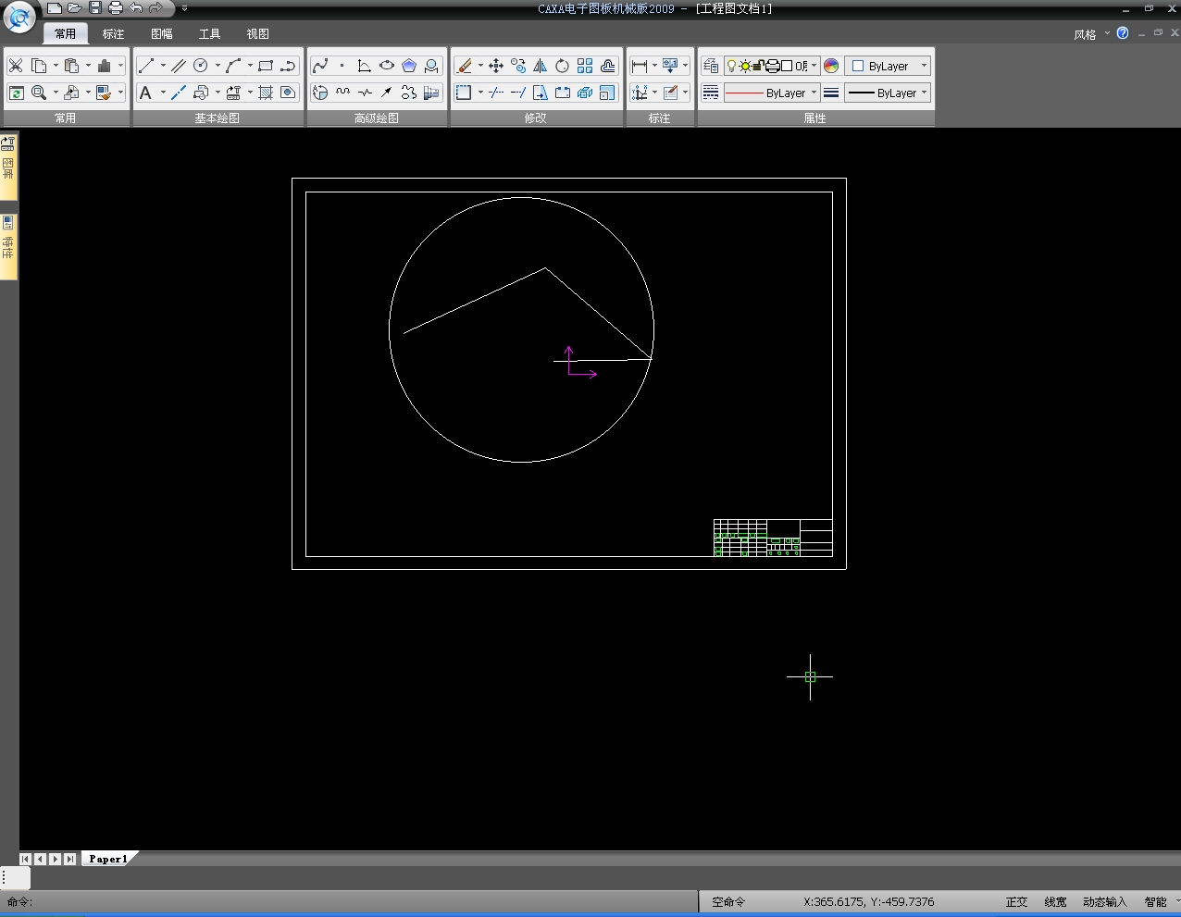Image resolution: width=1181 pixels, height=917 pixels.
Task: Select the Line drawing tool
Action: point(146,66)
